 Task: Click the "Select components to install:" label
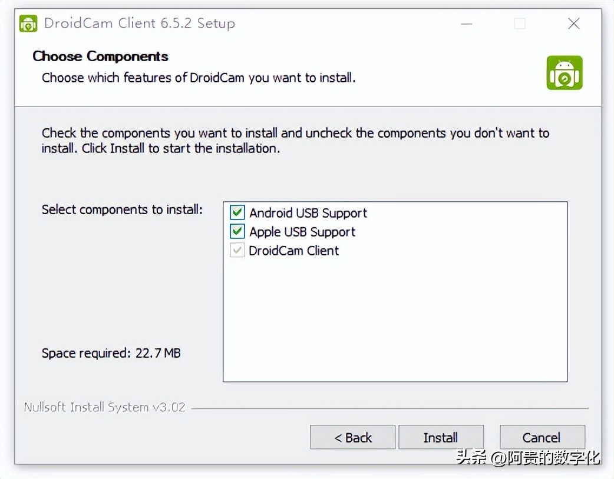coord(122,209)
